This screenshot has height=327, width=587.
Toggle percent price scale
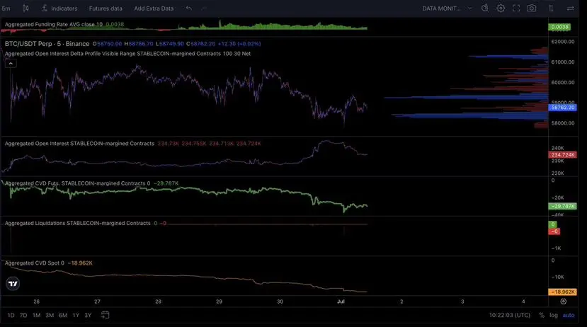541,315
